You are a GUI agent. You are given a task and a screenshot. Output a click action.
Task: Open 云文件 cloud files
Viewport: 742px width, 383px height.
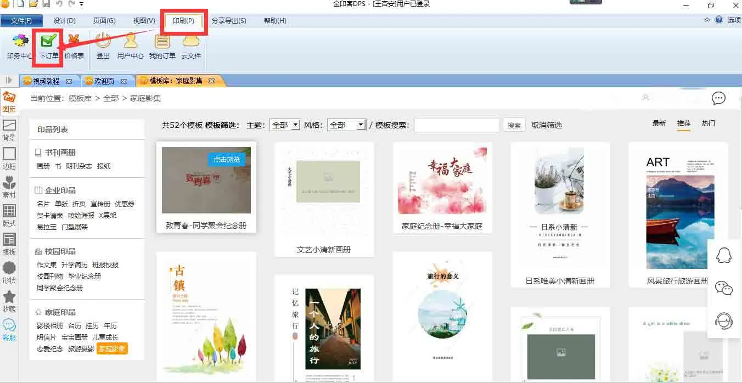191,46
